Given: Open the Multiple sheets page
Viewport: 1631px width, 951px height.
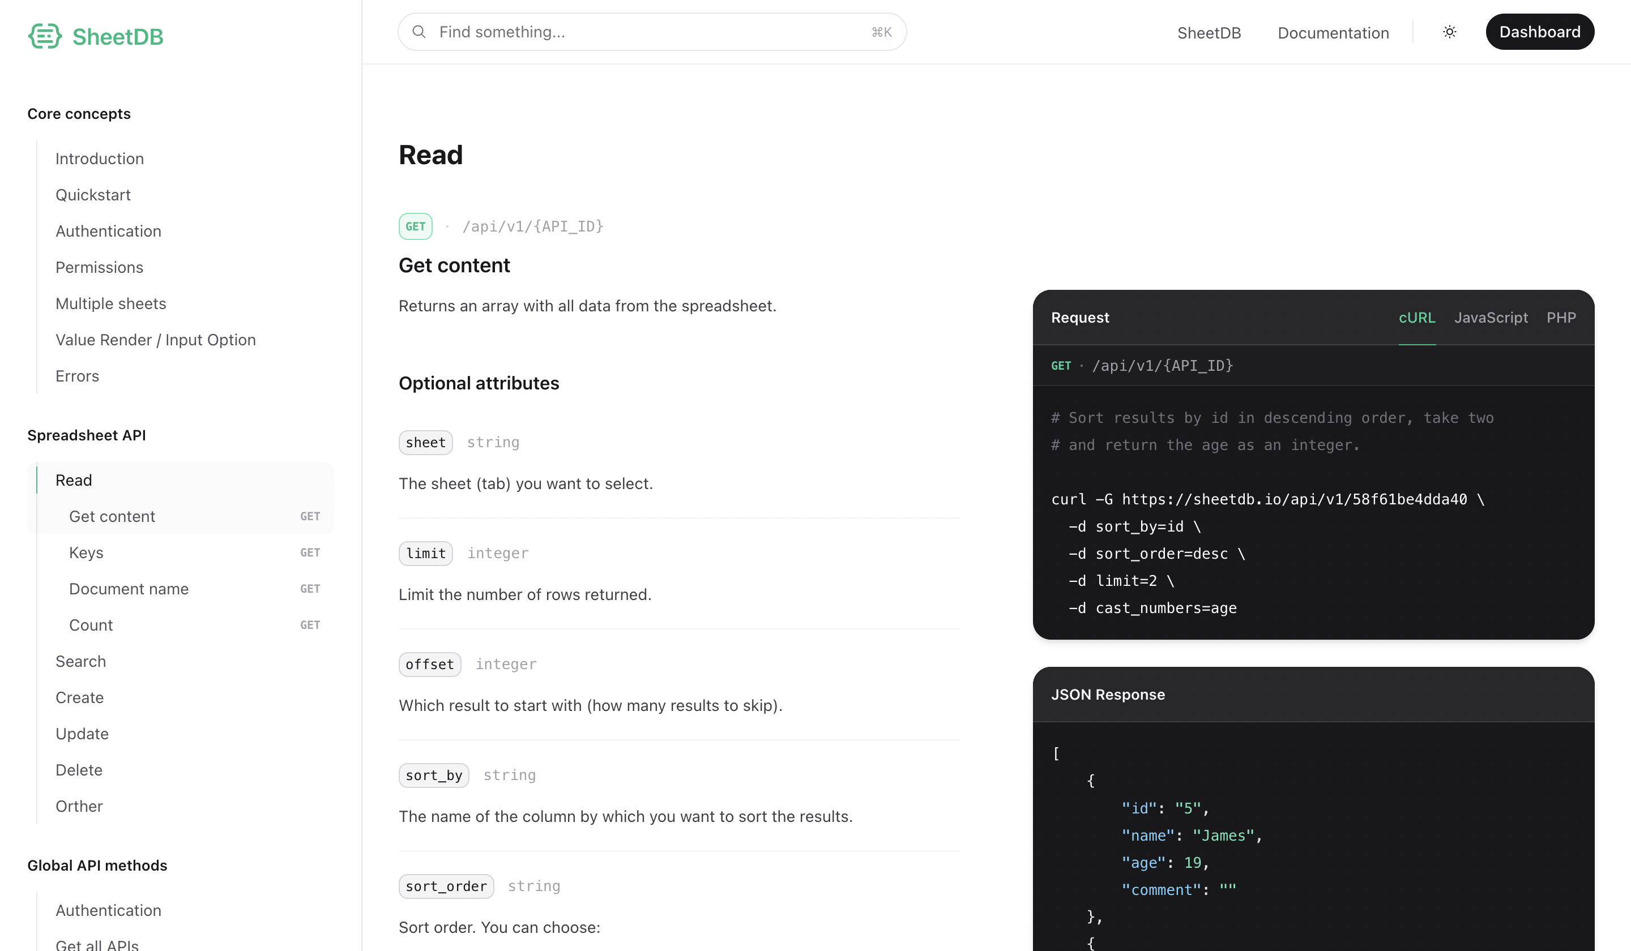Looking at the screenshot, I should (110, 303).
